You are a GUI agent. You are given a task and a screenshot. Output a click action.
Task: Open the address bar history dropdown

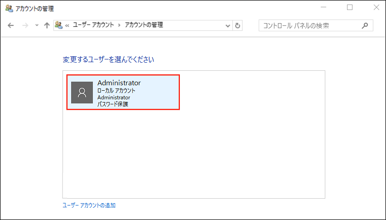click(228, 26)
